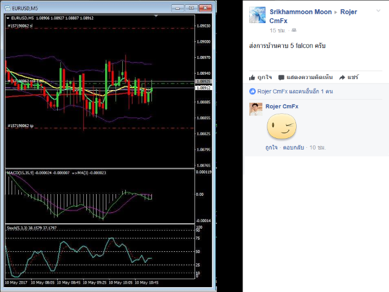389x292 pixels.
Task: Like the Rojer CmFx comment (ถูกใจ)
Action: (x=272, y=147)
